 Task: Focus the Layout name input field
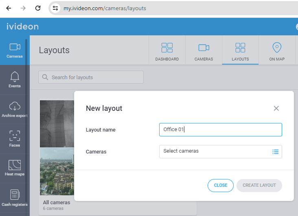[x=221, y=130]
